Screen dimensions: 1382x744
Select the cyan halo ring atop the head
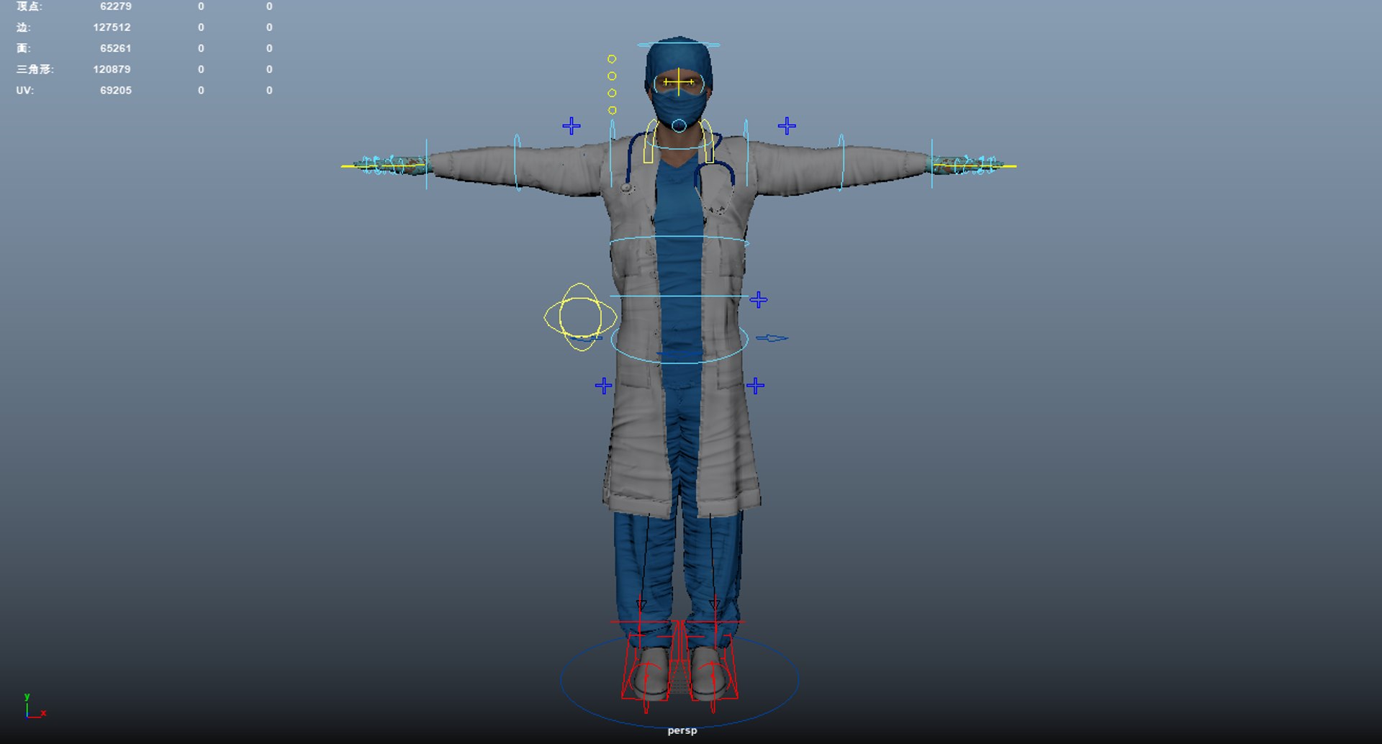click(x=679, y=45)
